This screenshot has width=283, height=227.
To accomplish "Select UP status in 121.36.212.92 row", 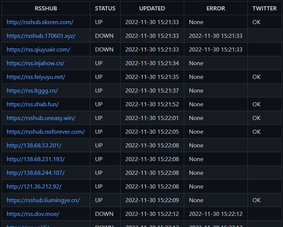I will (x=99, y=187).
